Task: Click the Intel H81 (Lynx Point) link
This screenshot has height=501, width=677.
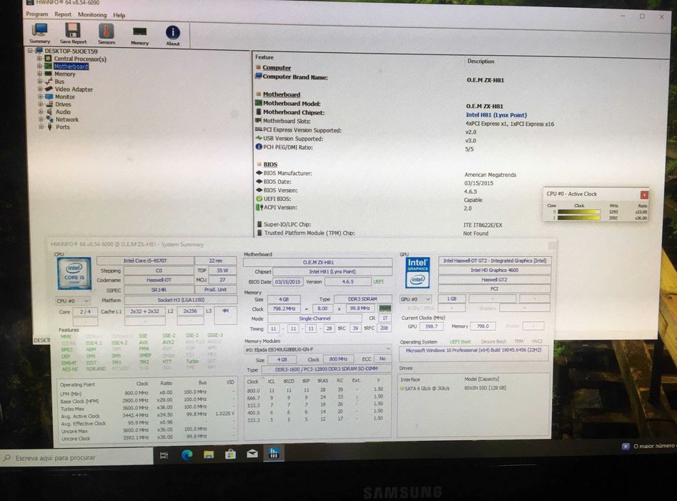Action: (496, 115)
